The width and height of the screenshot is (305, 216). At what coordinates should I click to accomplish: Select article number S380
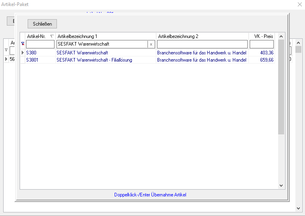pyautogui.click(x=31, y=53)
